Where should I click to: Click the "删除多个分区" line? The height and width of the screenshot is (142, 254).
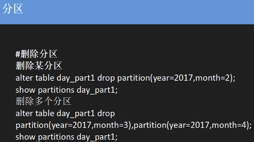[43, 101]
